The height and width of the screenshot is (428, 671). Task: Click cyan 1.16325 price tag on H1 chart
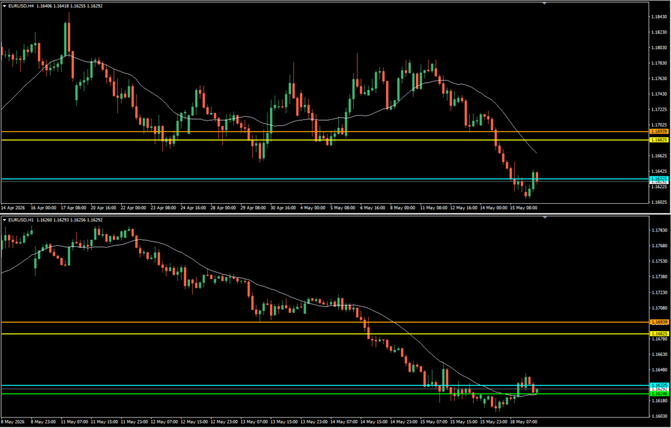click(659, 385)
